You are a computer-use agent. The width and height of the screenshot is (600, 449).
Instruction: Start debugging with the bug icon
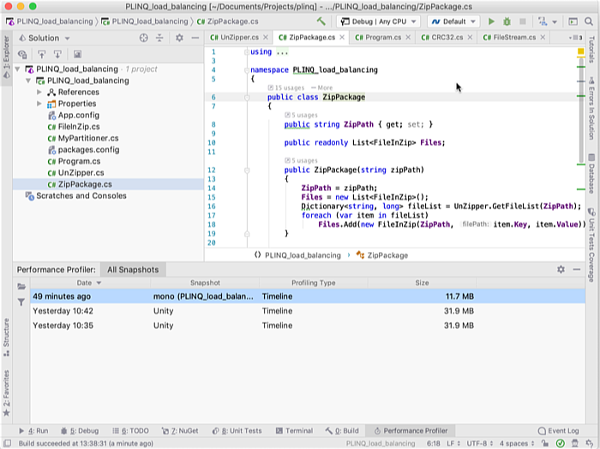(x=507, y=21)
